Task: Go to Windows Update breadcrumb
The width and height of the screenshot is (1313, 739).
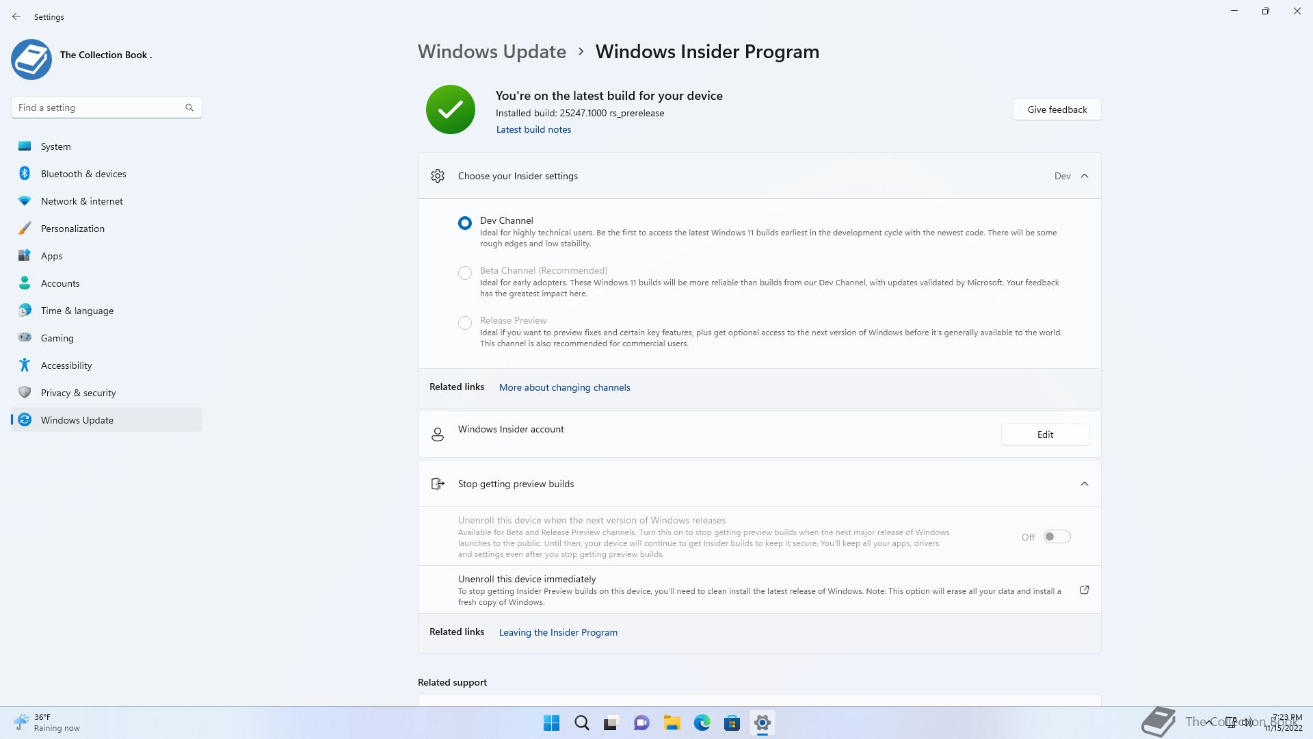Action: pos(492,51)
